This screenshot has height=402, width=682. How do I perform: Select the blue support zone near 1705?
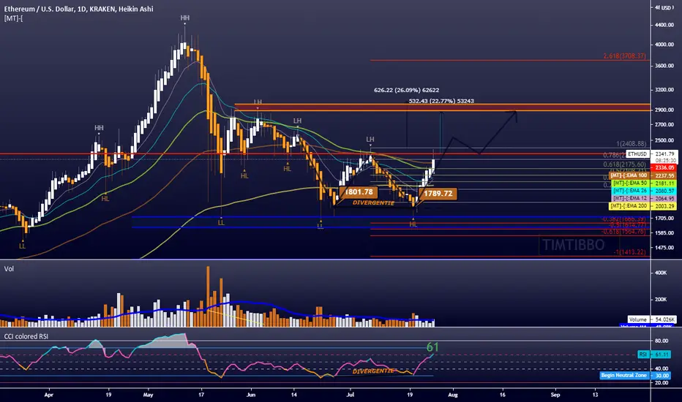(390, 222)
